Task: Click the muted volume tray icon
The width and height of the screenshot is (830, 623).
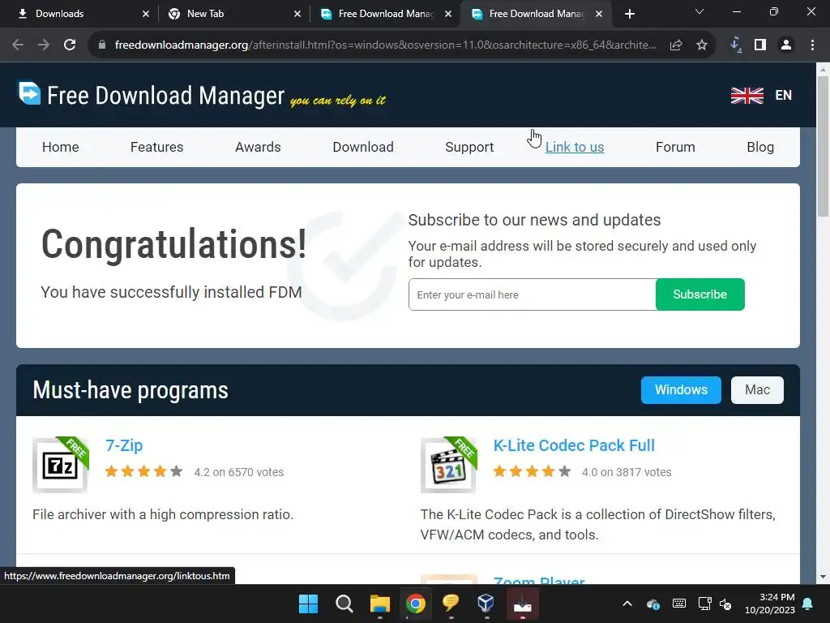Action: point(725,604)
